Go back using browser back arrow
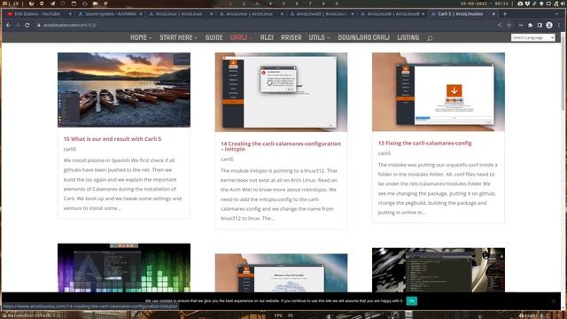Screen dimensions: 567x319 [8, 26]
